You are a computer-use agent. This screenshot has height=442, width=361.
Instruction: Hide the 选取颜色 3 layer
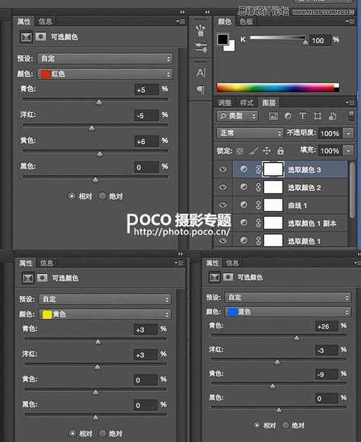(x=223, y=169)
